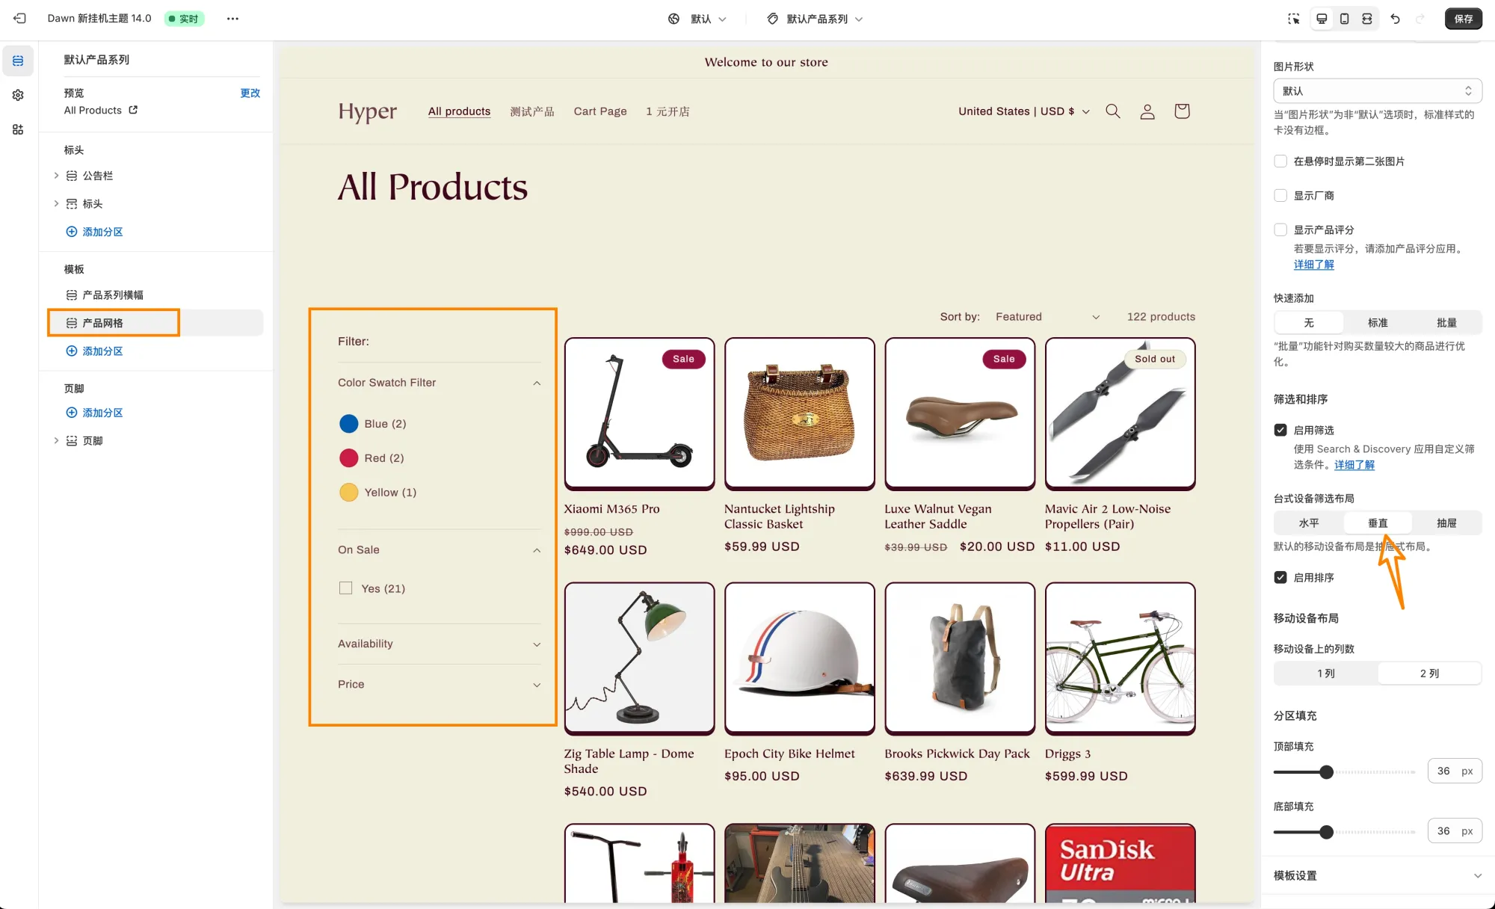Click the redo arrow icon
The image size is (1495, 909).
point(1420,19)
